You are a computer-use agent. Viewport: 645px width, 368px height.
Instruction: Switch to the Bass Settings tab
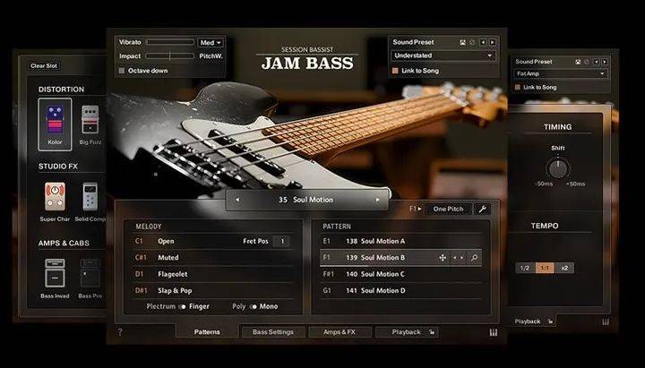[x=273, y=332]
